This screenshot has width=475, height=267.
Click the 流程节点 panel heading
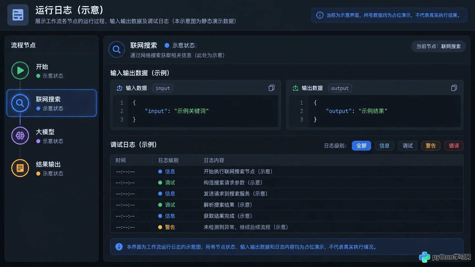coord(23,45)
